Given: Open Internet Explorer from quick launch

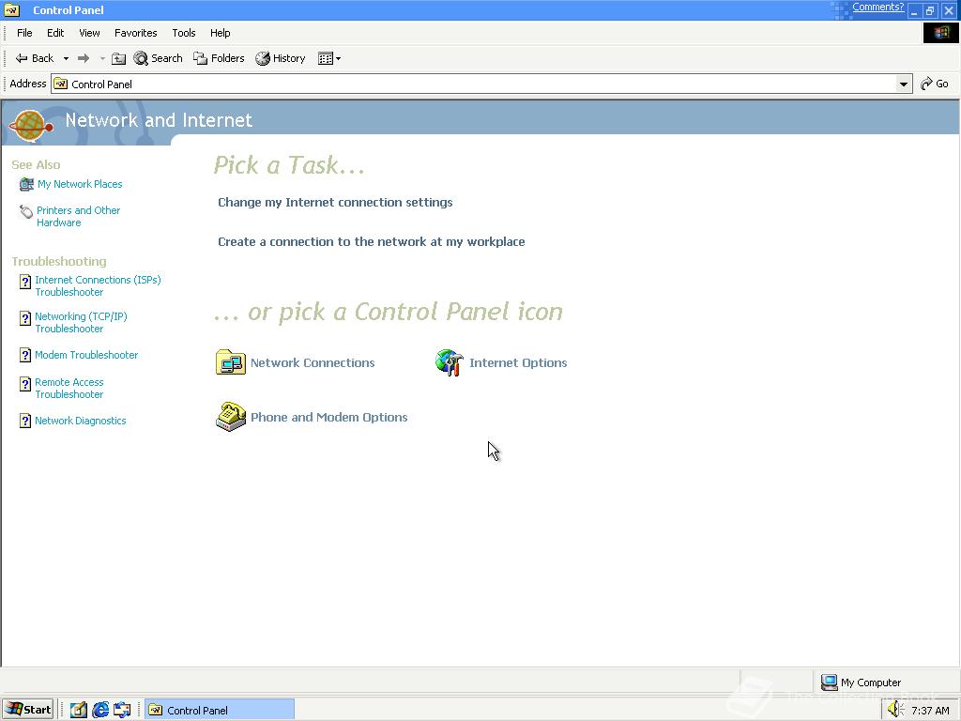Looking at the screenshot, I should 100,710.
